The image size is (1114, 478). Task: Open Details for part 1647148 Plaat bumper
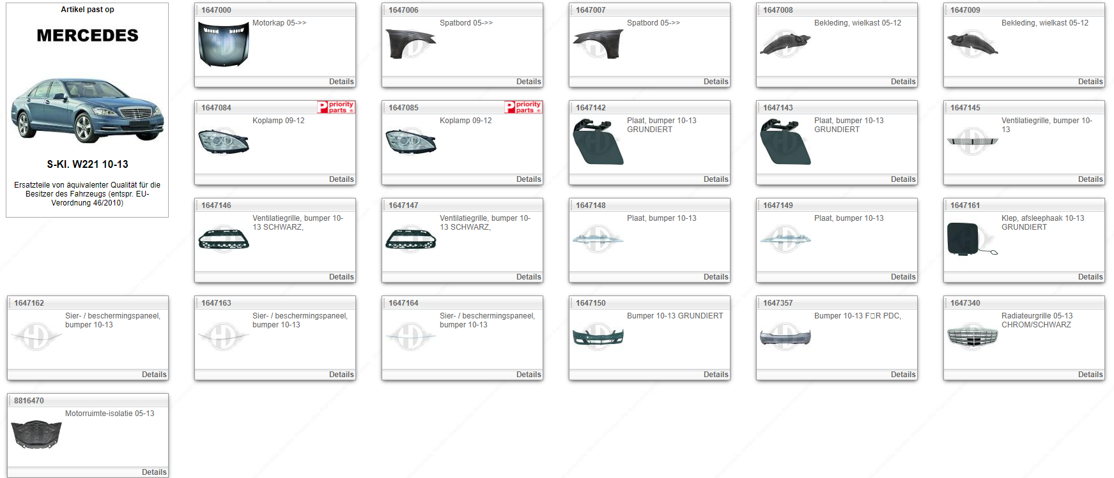pos(716,277)
